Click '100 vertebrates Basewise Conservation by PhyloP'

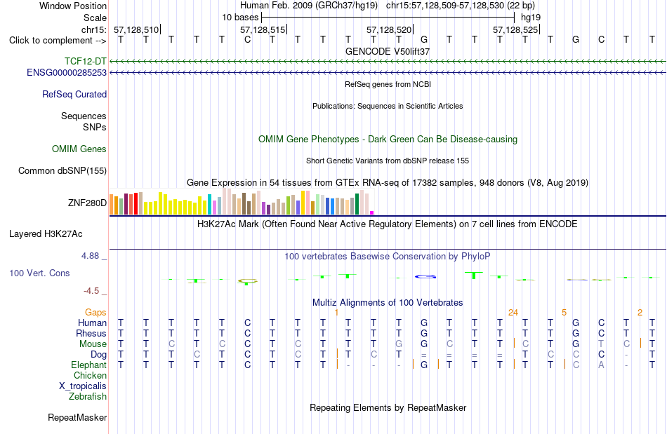(x=388, y=257)
